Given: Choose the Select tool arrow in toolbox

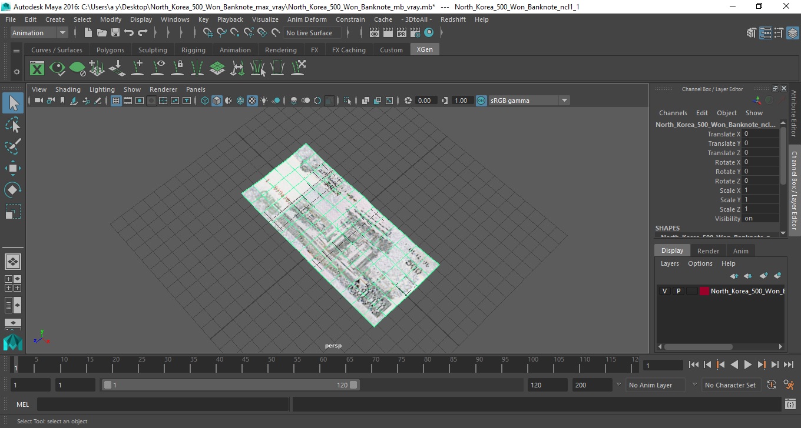Looking at the screenshot, I should coord(13,103).
